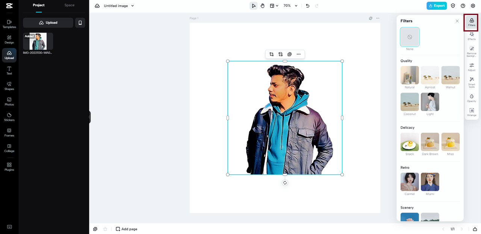Open the page more options ellipsis
The image size is (481, 234).
(x=378, y=18)
